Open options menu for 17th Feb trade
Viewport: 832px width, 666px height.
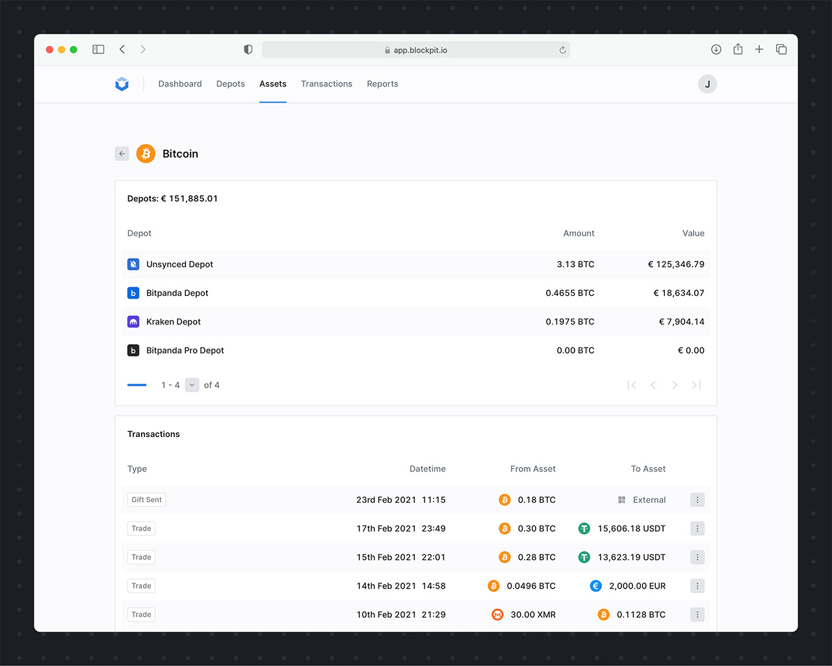[x=697, y=528]
